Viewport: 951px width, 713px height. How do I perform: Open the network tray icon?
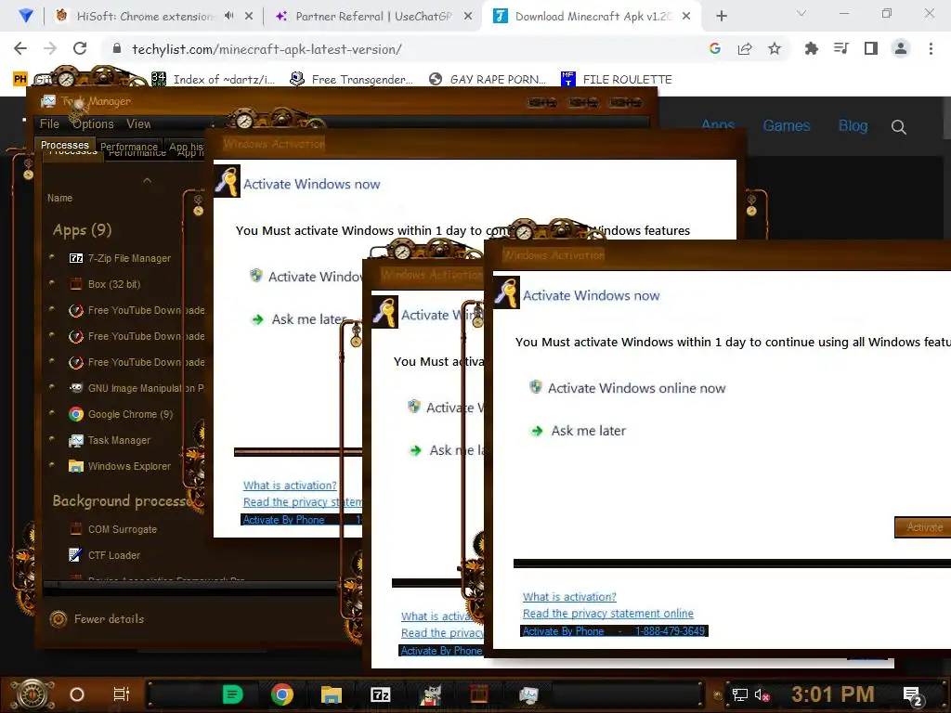740,695
